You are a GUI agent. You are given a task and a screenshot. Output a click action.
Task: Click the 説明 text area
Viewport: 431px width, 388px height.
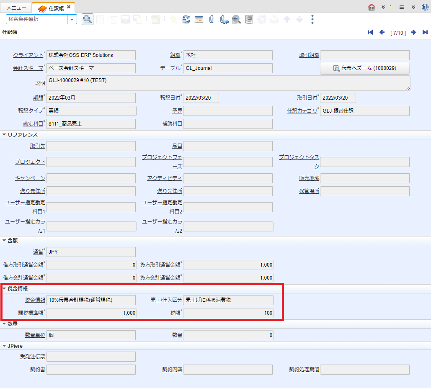coord(228,83)
